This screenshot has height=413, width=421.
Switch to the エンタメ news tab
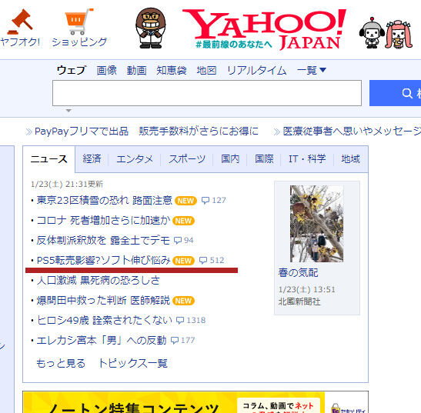pos(135,159)
